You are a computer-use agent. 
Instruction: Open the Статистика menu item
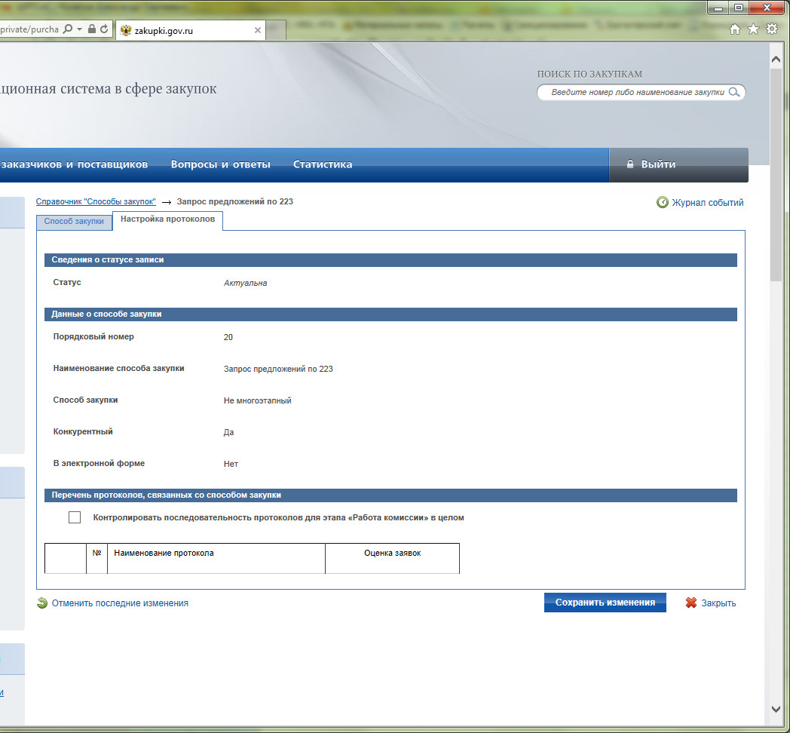pos(322,164)
